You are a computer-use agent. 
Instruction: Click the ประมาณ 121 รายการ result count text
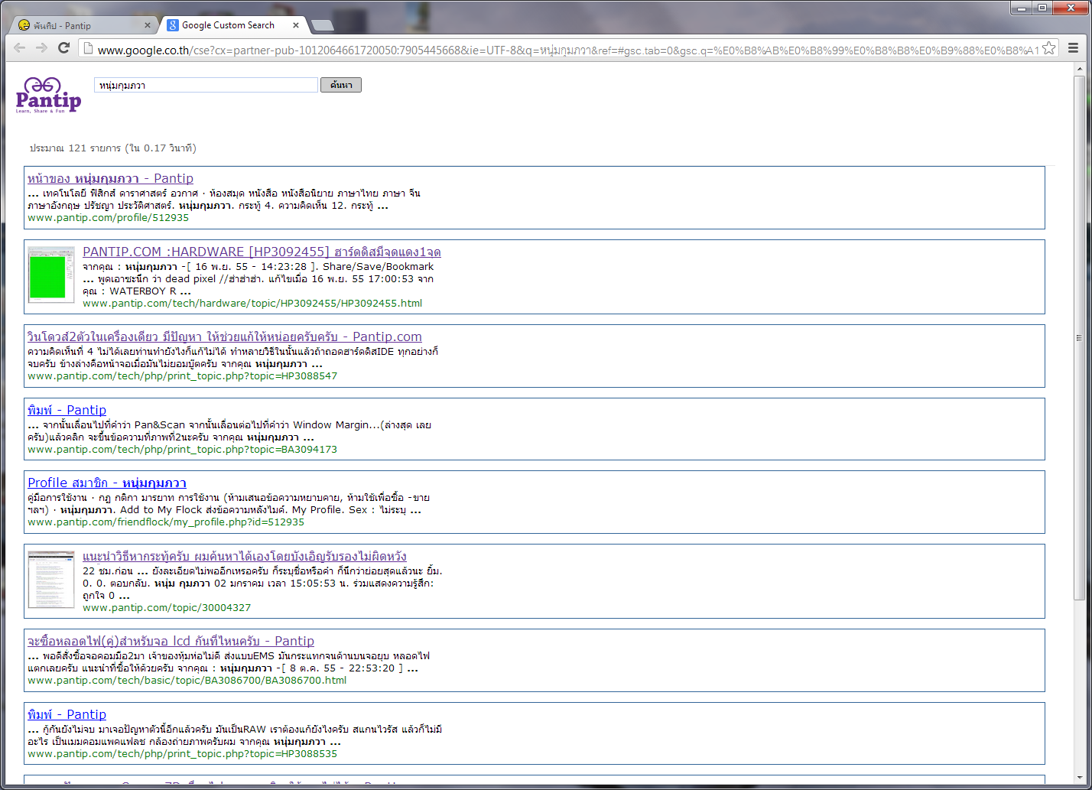[x=113, y=148]
